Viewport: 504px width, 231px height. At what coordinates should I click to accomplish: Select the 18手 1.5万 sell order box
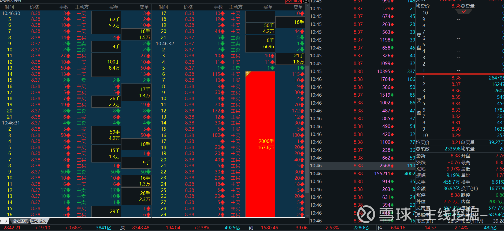(136, 34)
